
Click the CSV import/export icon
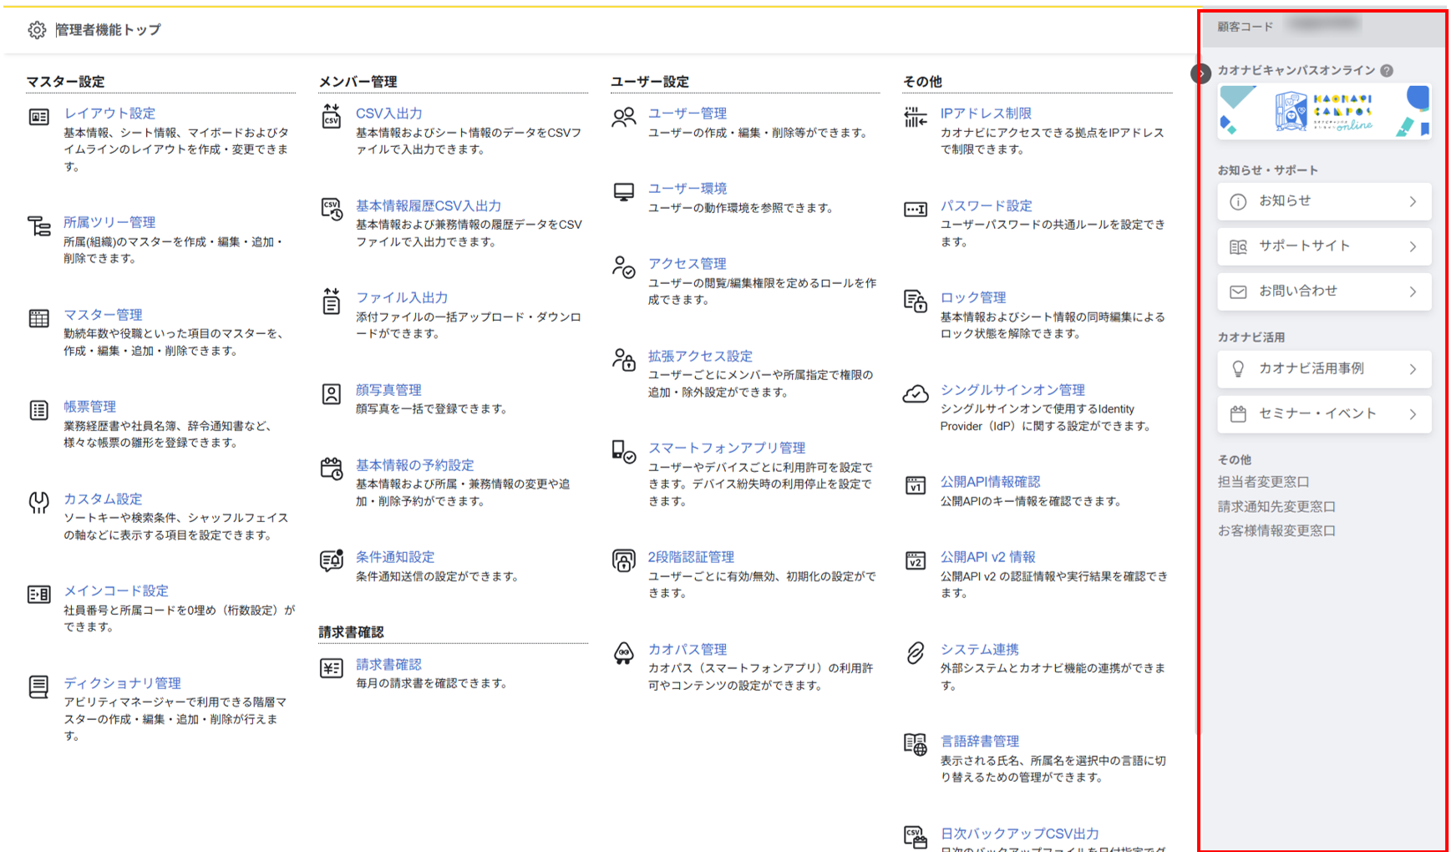332,117
